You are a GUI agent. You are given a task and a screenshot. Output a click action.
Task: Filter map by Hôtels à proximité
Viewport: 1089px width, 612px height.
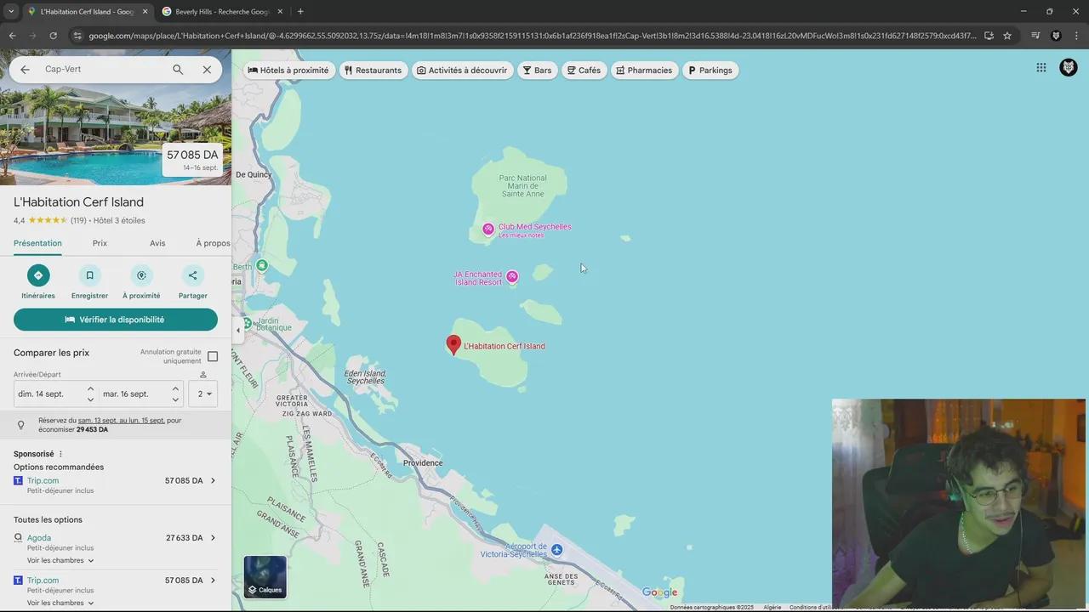[x=288, y=71]
